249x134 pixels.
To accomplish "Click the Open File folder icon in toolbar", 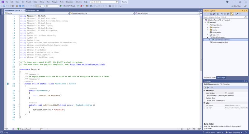I will tap(17, 6).
